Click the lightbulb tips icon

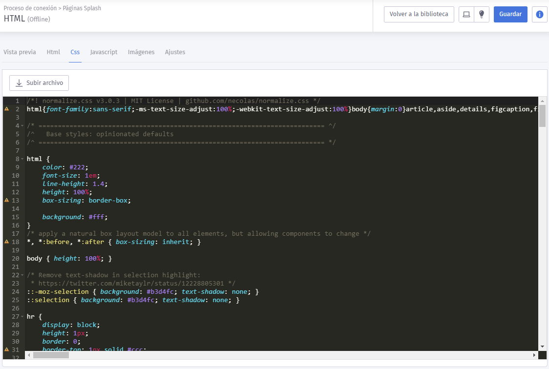[482, 14]
